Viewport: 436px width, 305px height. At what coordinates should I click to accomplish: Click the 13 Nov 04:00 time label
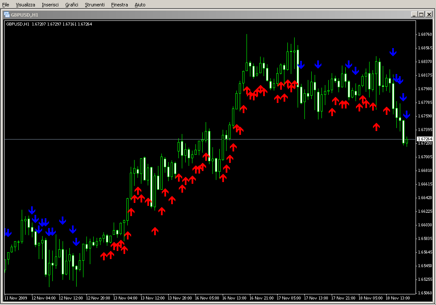126,298
